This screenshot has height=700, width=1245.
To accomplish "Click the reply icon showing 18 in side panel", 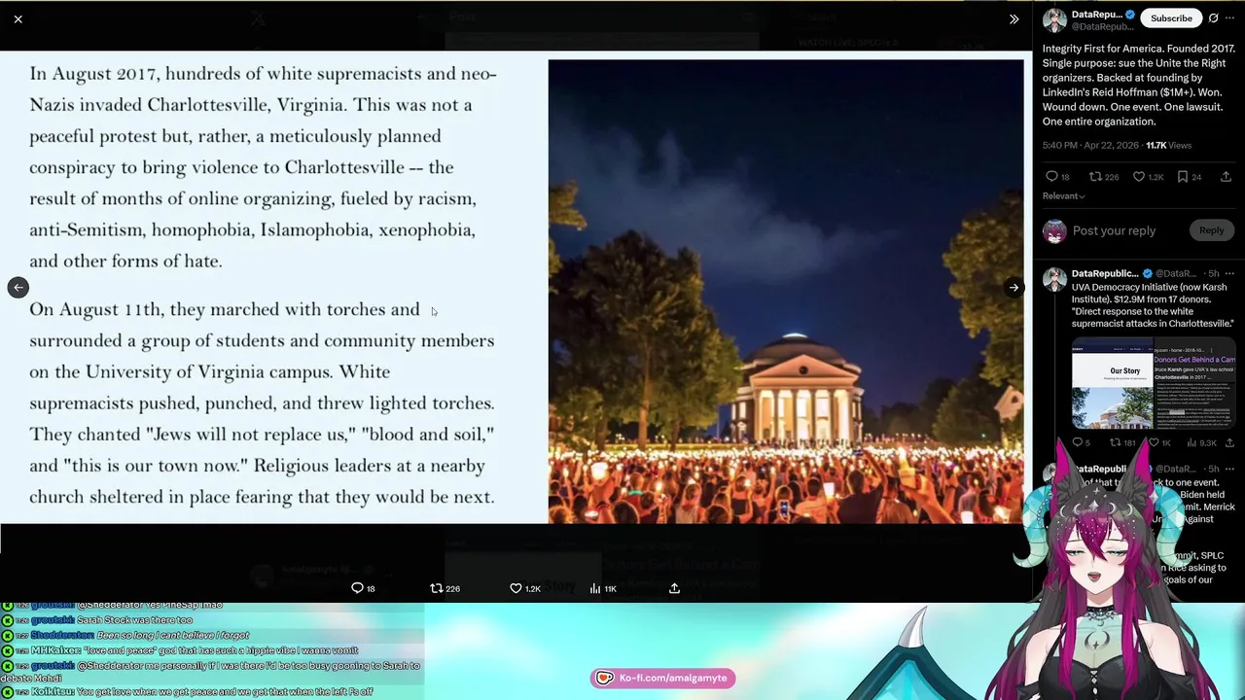I will (x=1051, y=177).
